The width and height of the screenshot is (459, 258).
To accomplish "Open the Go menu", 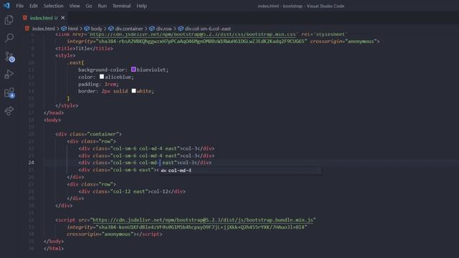I will 89,6.
